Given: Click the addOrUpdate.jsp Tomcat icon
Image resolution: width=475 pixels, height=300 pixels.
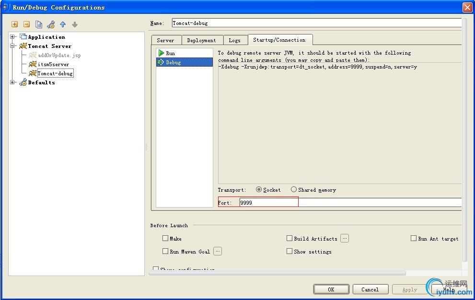Looking at the screenshot, I should tap(33, 55).
